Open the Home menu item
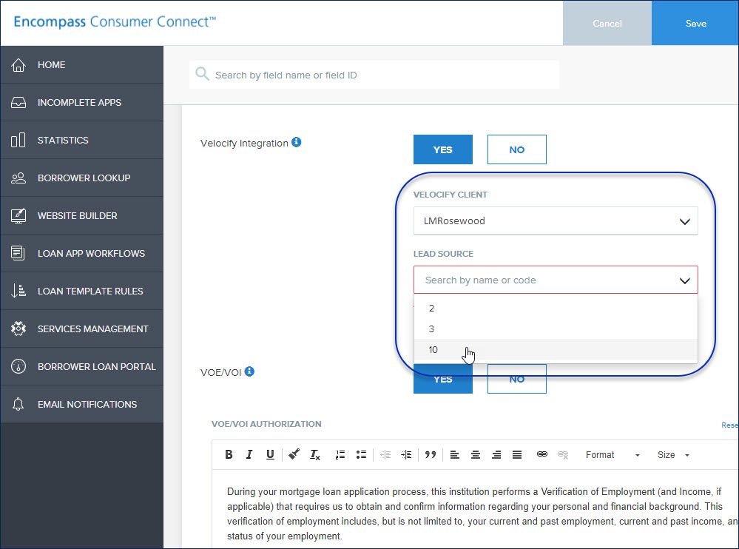Image resolution: width=739 pixels, height=549 pixels. (81, 64)
